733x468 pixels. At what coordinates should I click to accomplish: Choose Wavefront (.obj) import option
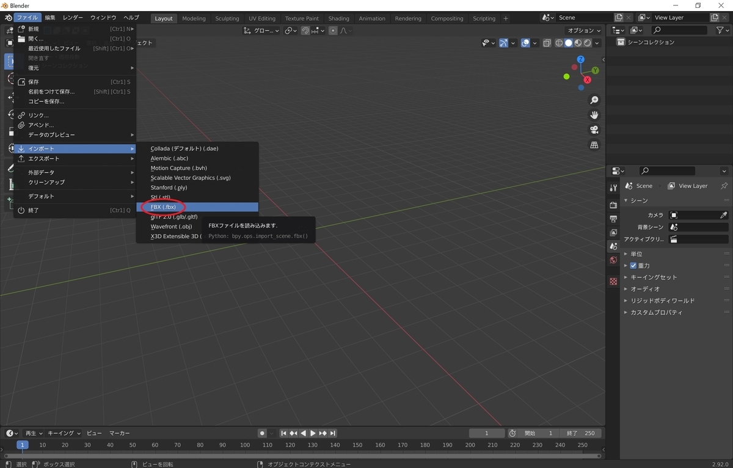pos(197,227)
